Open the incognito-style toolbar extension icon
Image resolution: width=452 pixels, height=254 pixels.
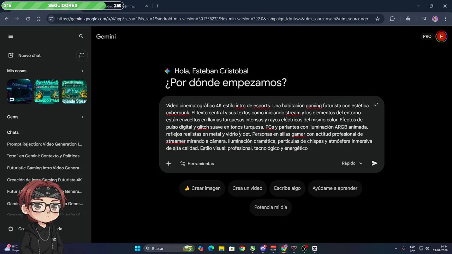coord(408,19)
